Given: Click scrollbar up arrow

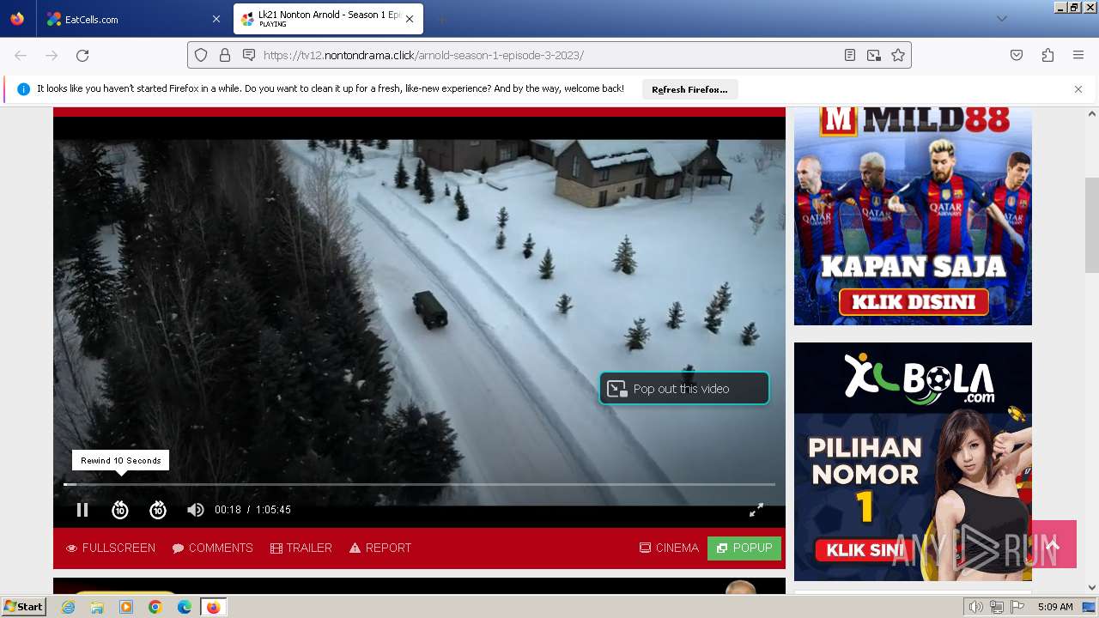Looking at the screenshot, I should (1092, 113).
